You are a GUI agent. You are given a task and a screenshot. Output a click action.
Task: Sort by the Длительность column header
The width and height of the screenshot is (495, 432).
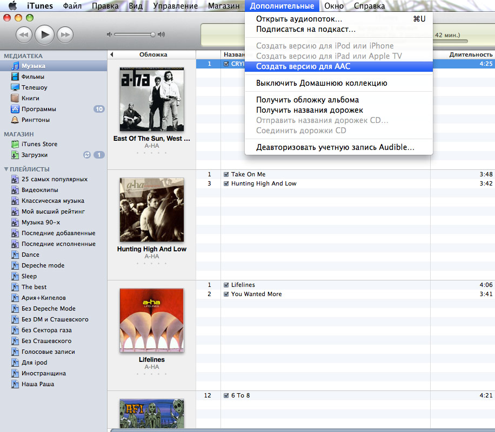(x=463, y=54)
